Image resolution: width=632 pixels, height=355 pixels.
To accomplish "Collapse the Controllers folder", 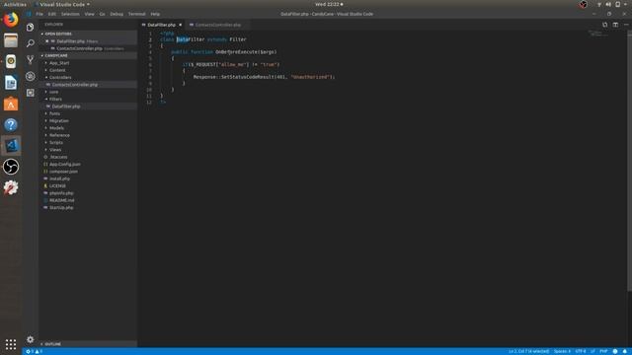I will click(x=60, y=77).
